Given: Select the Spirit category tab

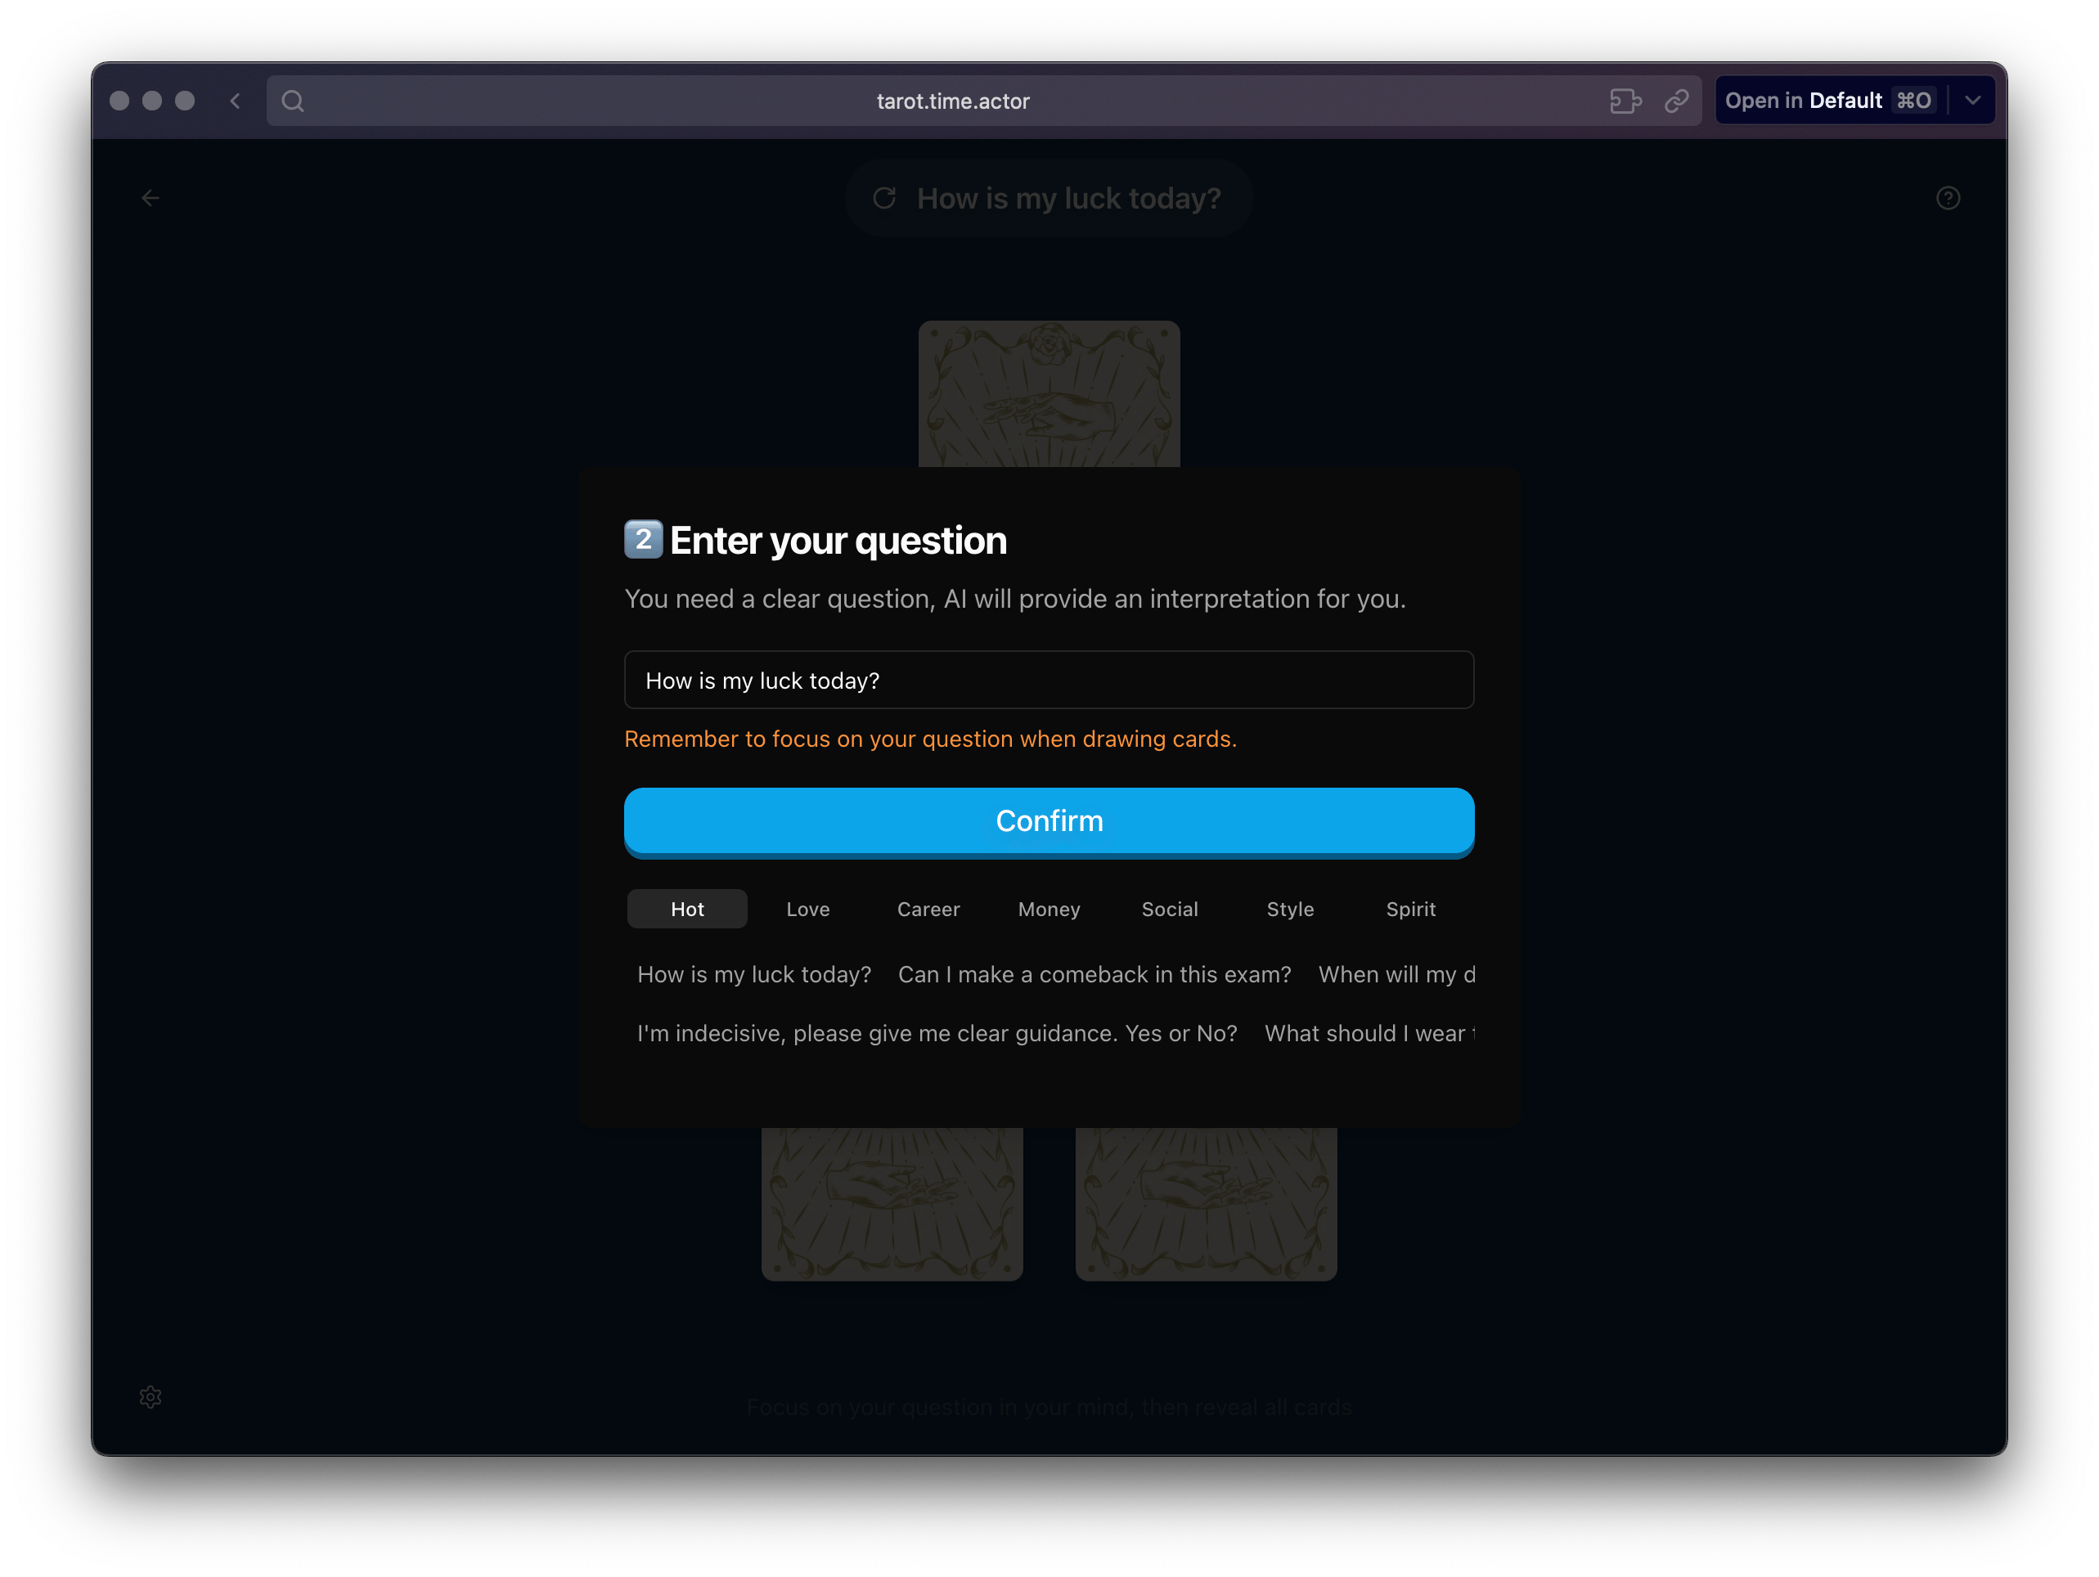Looking at the screenshot, I should pyautogui.click(x=1410, y=909).
